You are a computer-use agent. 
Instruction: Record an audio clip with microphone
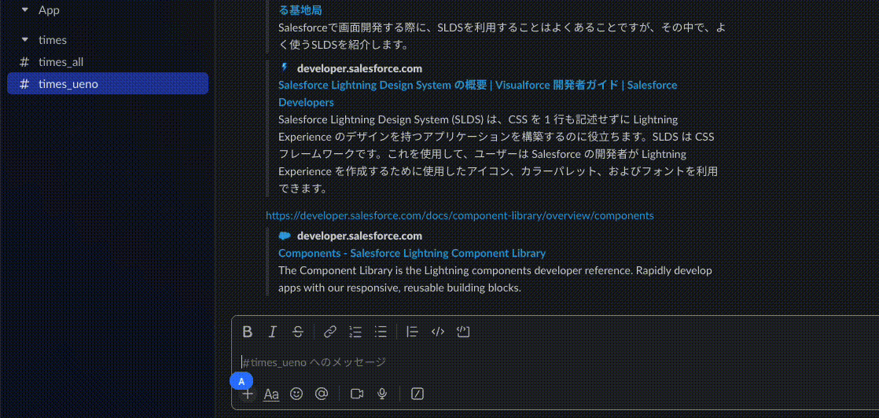382,394
